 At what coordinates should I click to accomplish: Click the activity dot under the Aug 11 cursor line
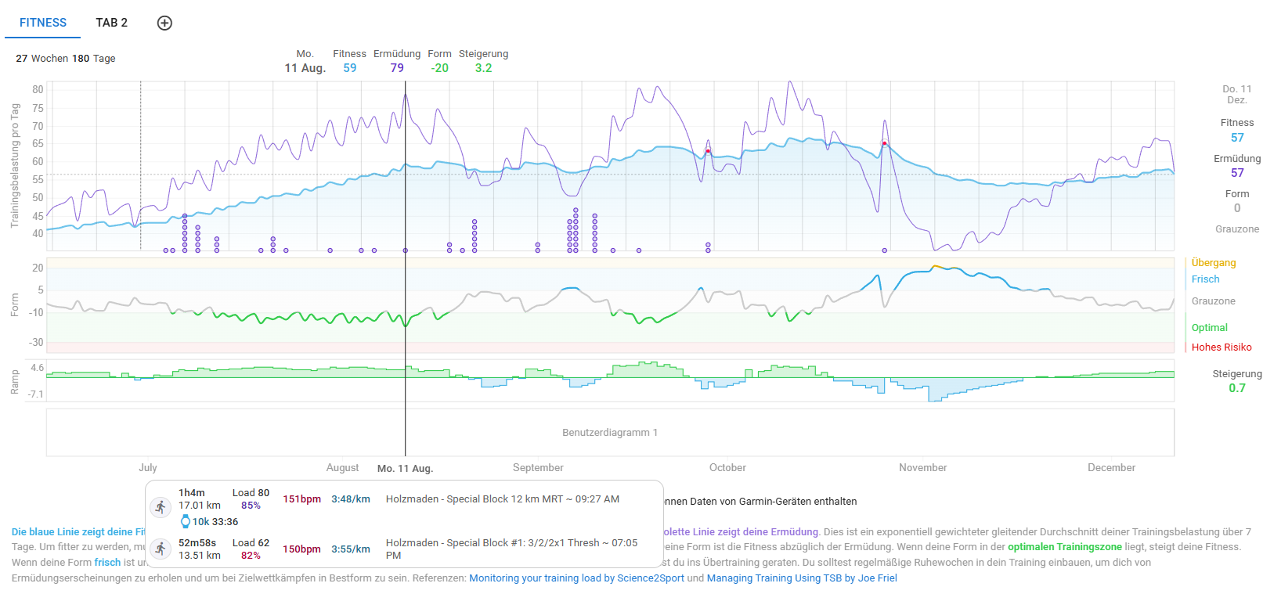tap(406, 250)
